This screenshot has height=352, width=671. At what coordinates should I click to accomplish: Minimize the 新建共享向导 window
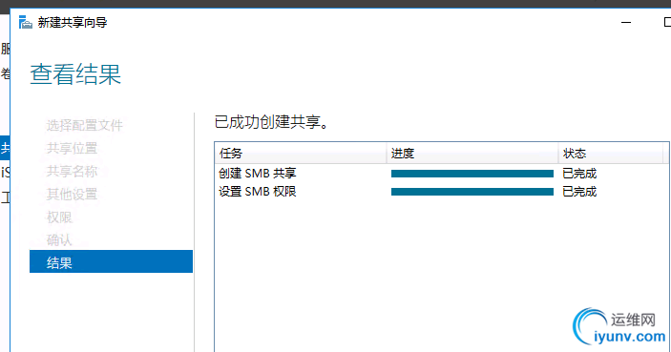[626, 22]
